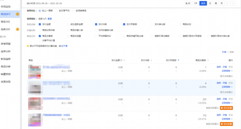241x129 pixels.
Task: Switch to 列表 view
Action: point(224,52)
